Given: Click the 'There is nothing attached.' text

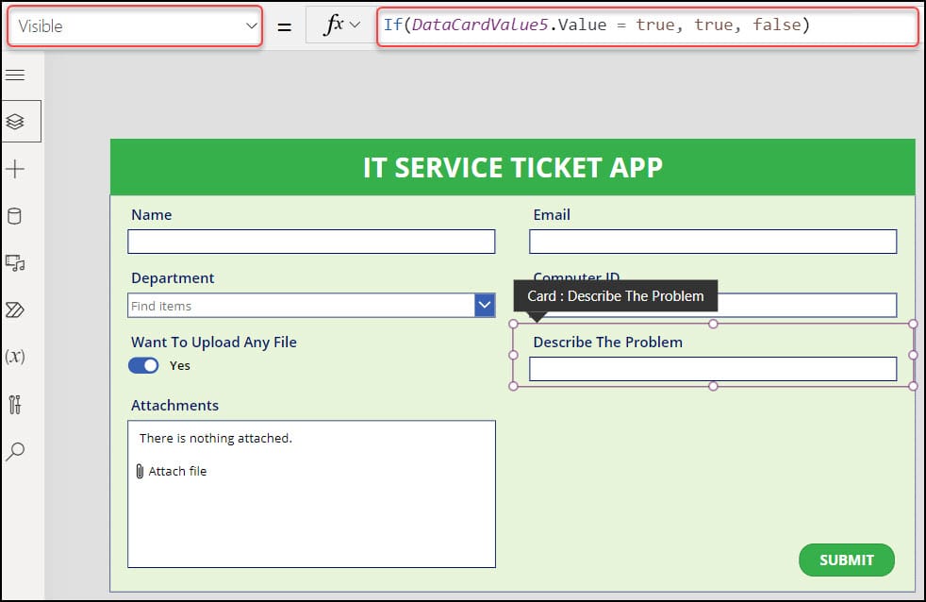Looking at the screenshot, I should click(x=216, y=439).
